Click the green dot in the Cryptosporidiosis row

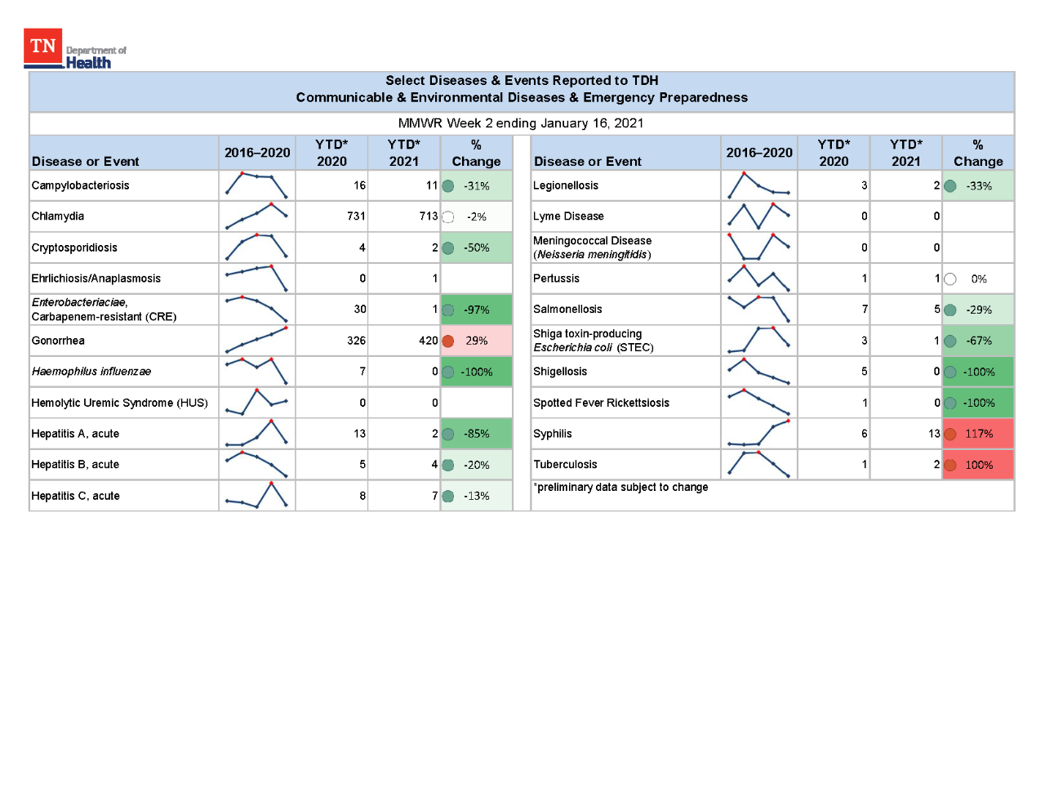point(448,248)
